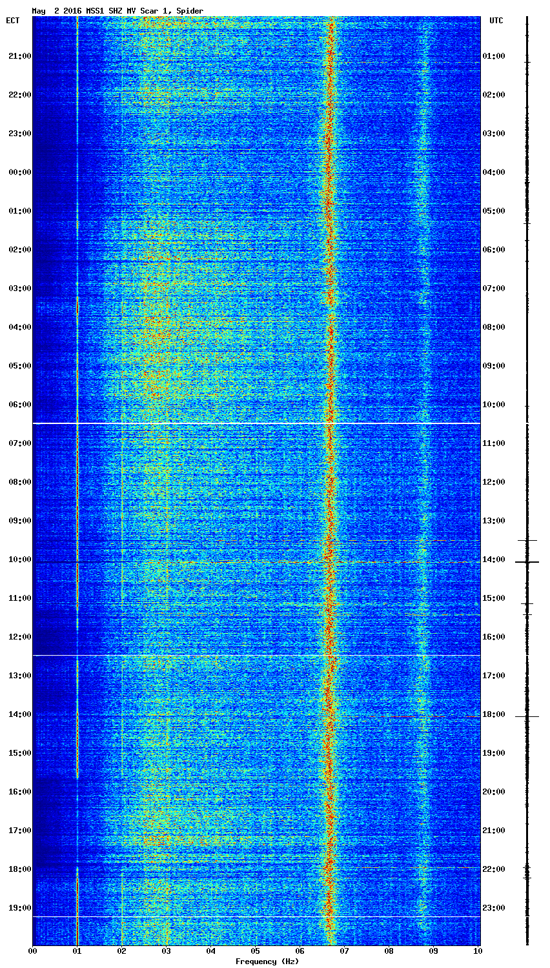Screen dimensions: 550x968
Task: Select the '10:00' label on ECT axis
Action: tap(19, 560)
